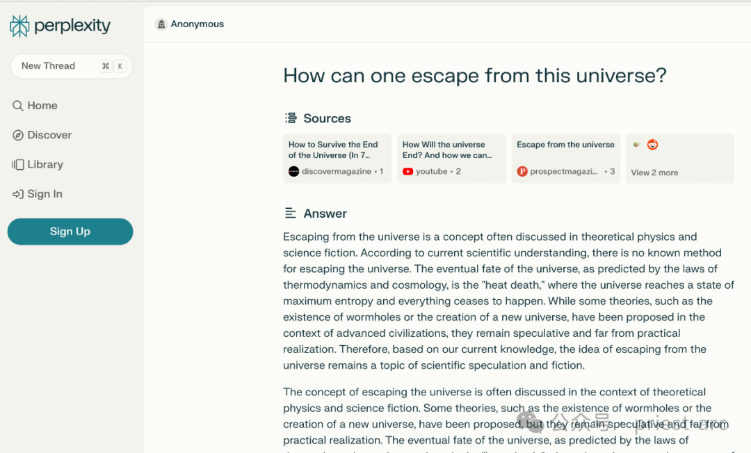Click the Anonymous user avatar icon
The height and width of the screenshot is (453, 751).
161,24
